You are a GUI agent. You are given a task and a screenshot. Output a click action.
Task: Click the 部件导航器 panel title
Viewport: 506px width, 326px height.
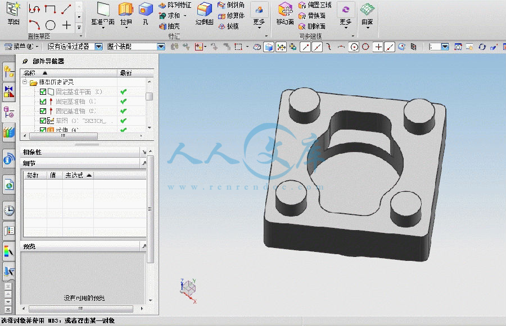tap(48, 61)
